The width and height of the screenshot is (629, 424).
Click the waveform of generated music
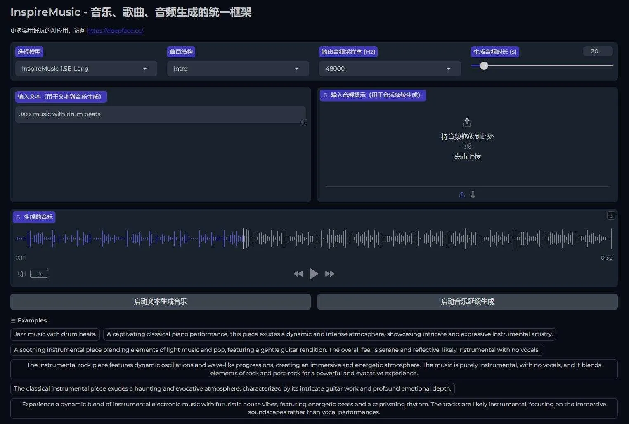click(x=314, y=239)
